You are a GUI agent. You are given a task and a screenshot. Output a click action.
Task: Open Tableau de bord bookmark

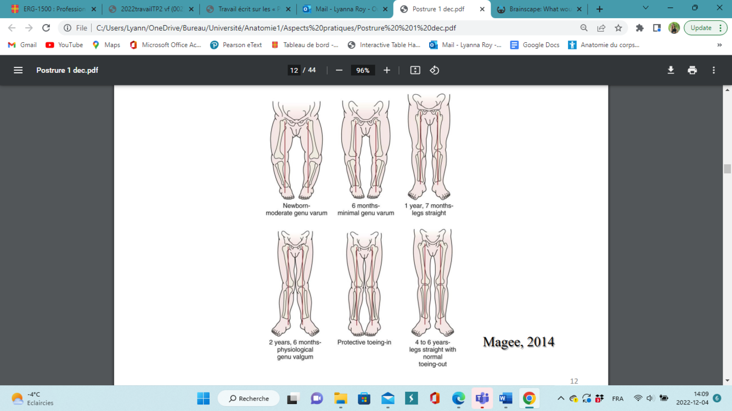tap(305, 45)
